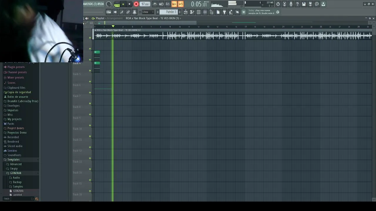
Task: Open the Piano roll view icon
Action: click(x=192, y=12)
